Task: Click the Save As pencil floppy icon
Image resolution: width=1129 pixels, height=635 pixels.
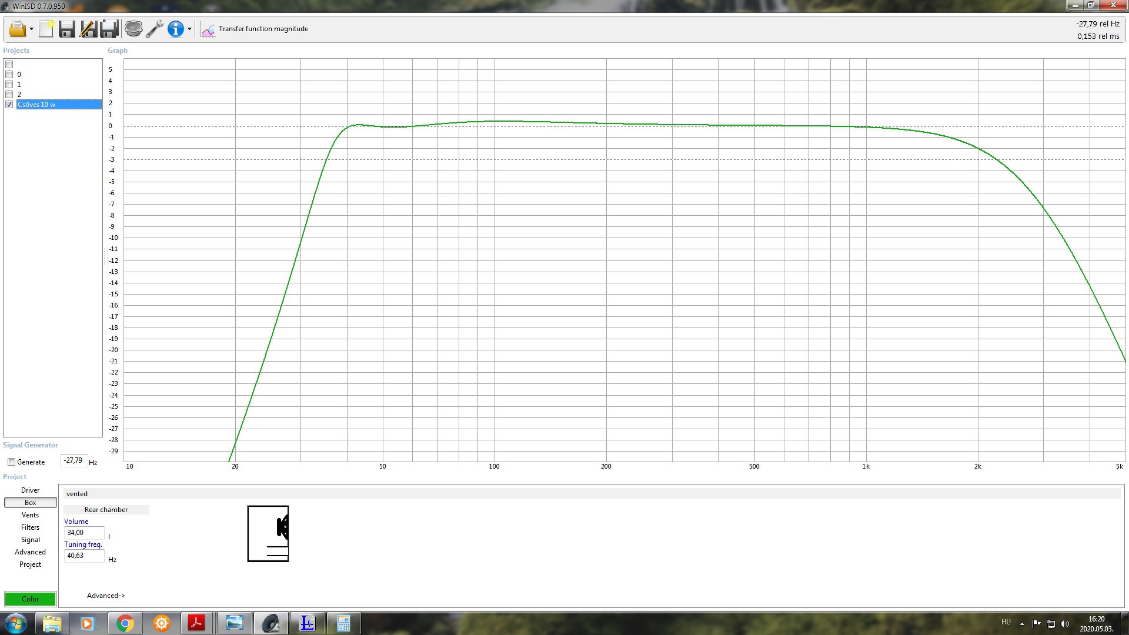Action: click(88, 29)
